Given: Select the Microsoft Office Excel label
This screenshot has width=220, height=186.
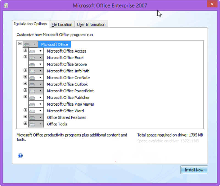Looking at the screenshot, I should click(65, 58).
